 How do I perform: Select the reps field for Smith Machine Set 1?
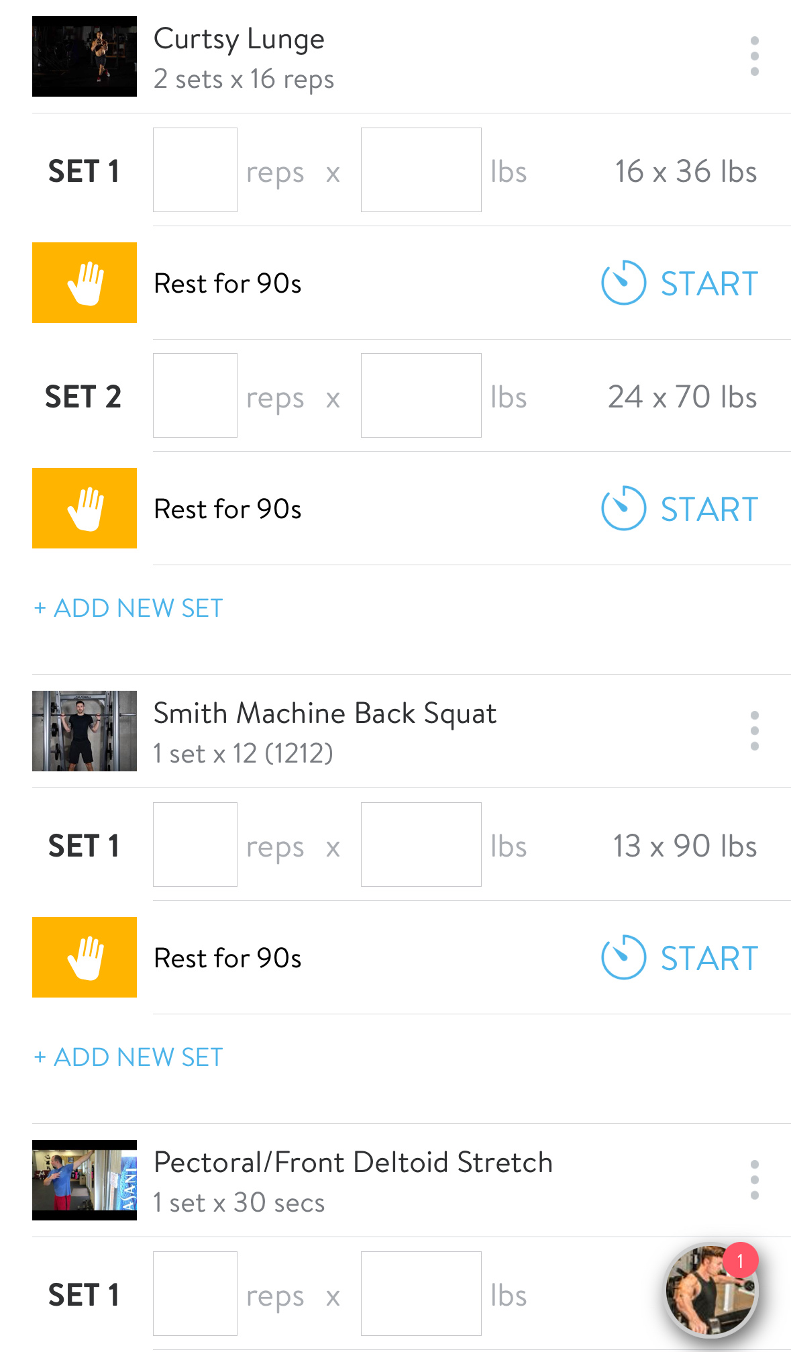pyautogui.click(x=195, y=844)
